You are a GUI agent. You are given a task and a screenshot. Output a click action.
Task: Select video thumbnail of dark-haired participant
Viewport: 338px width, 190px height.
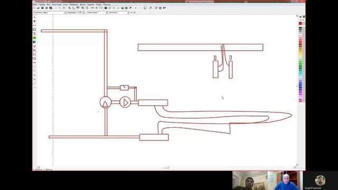[x=250, y=180]
